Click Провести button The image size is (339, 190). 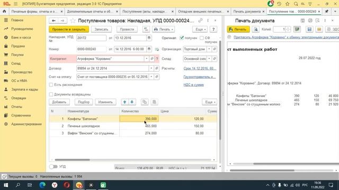pyautogui.click(x=127, y=30)
